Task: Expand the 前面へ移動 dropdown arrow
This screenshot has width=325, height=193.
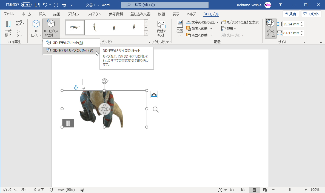Action: tap(211, 29)
